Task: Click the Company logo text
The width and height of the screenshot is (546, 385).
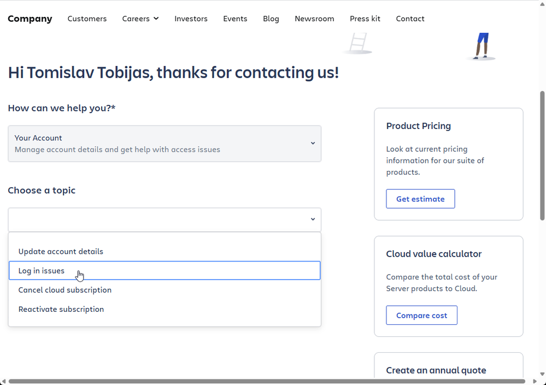Action: 30,19
